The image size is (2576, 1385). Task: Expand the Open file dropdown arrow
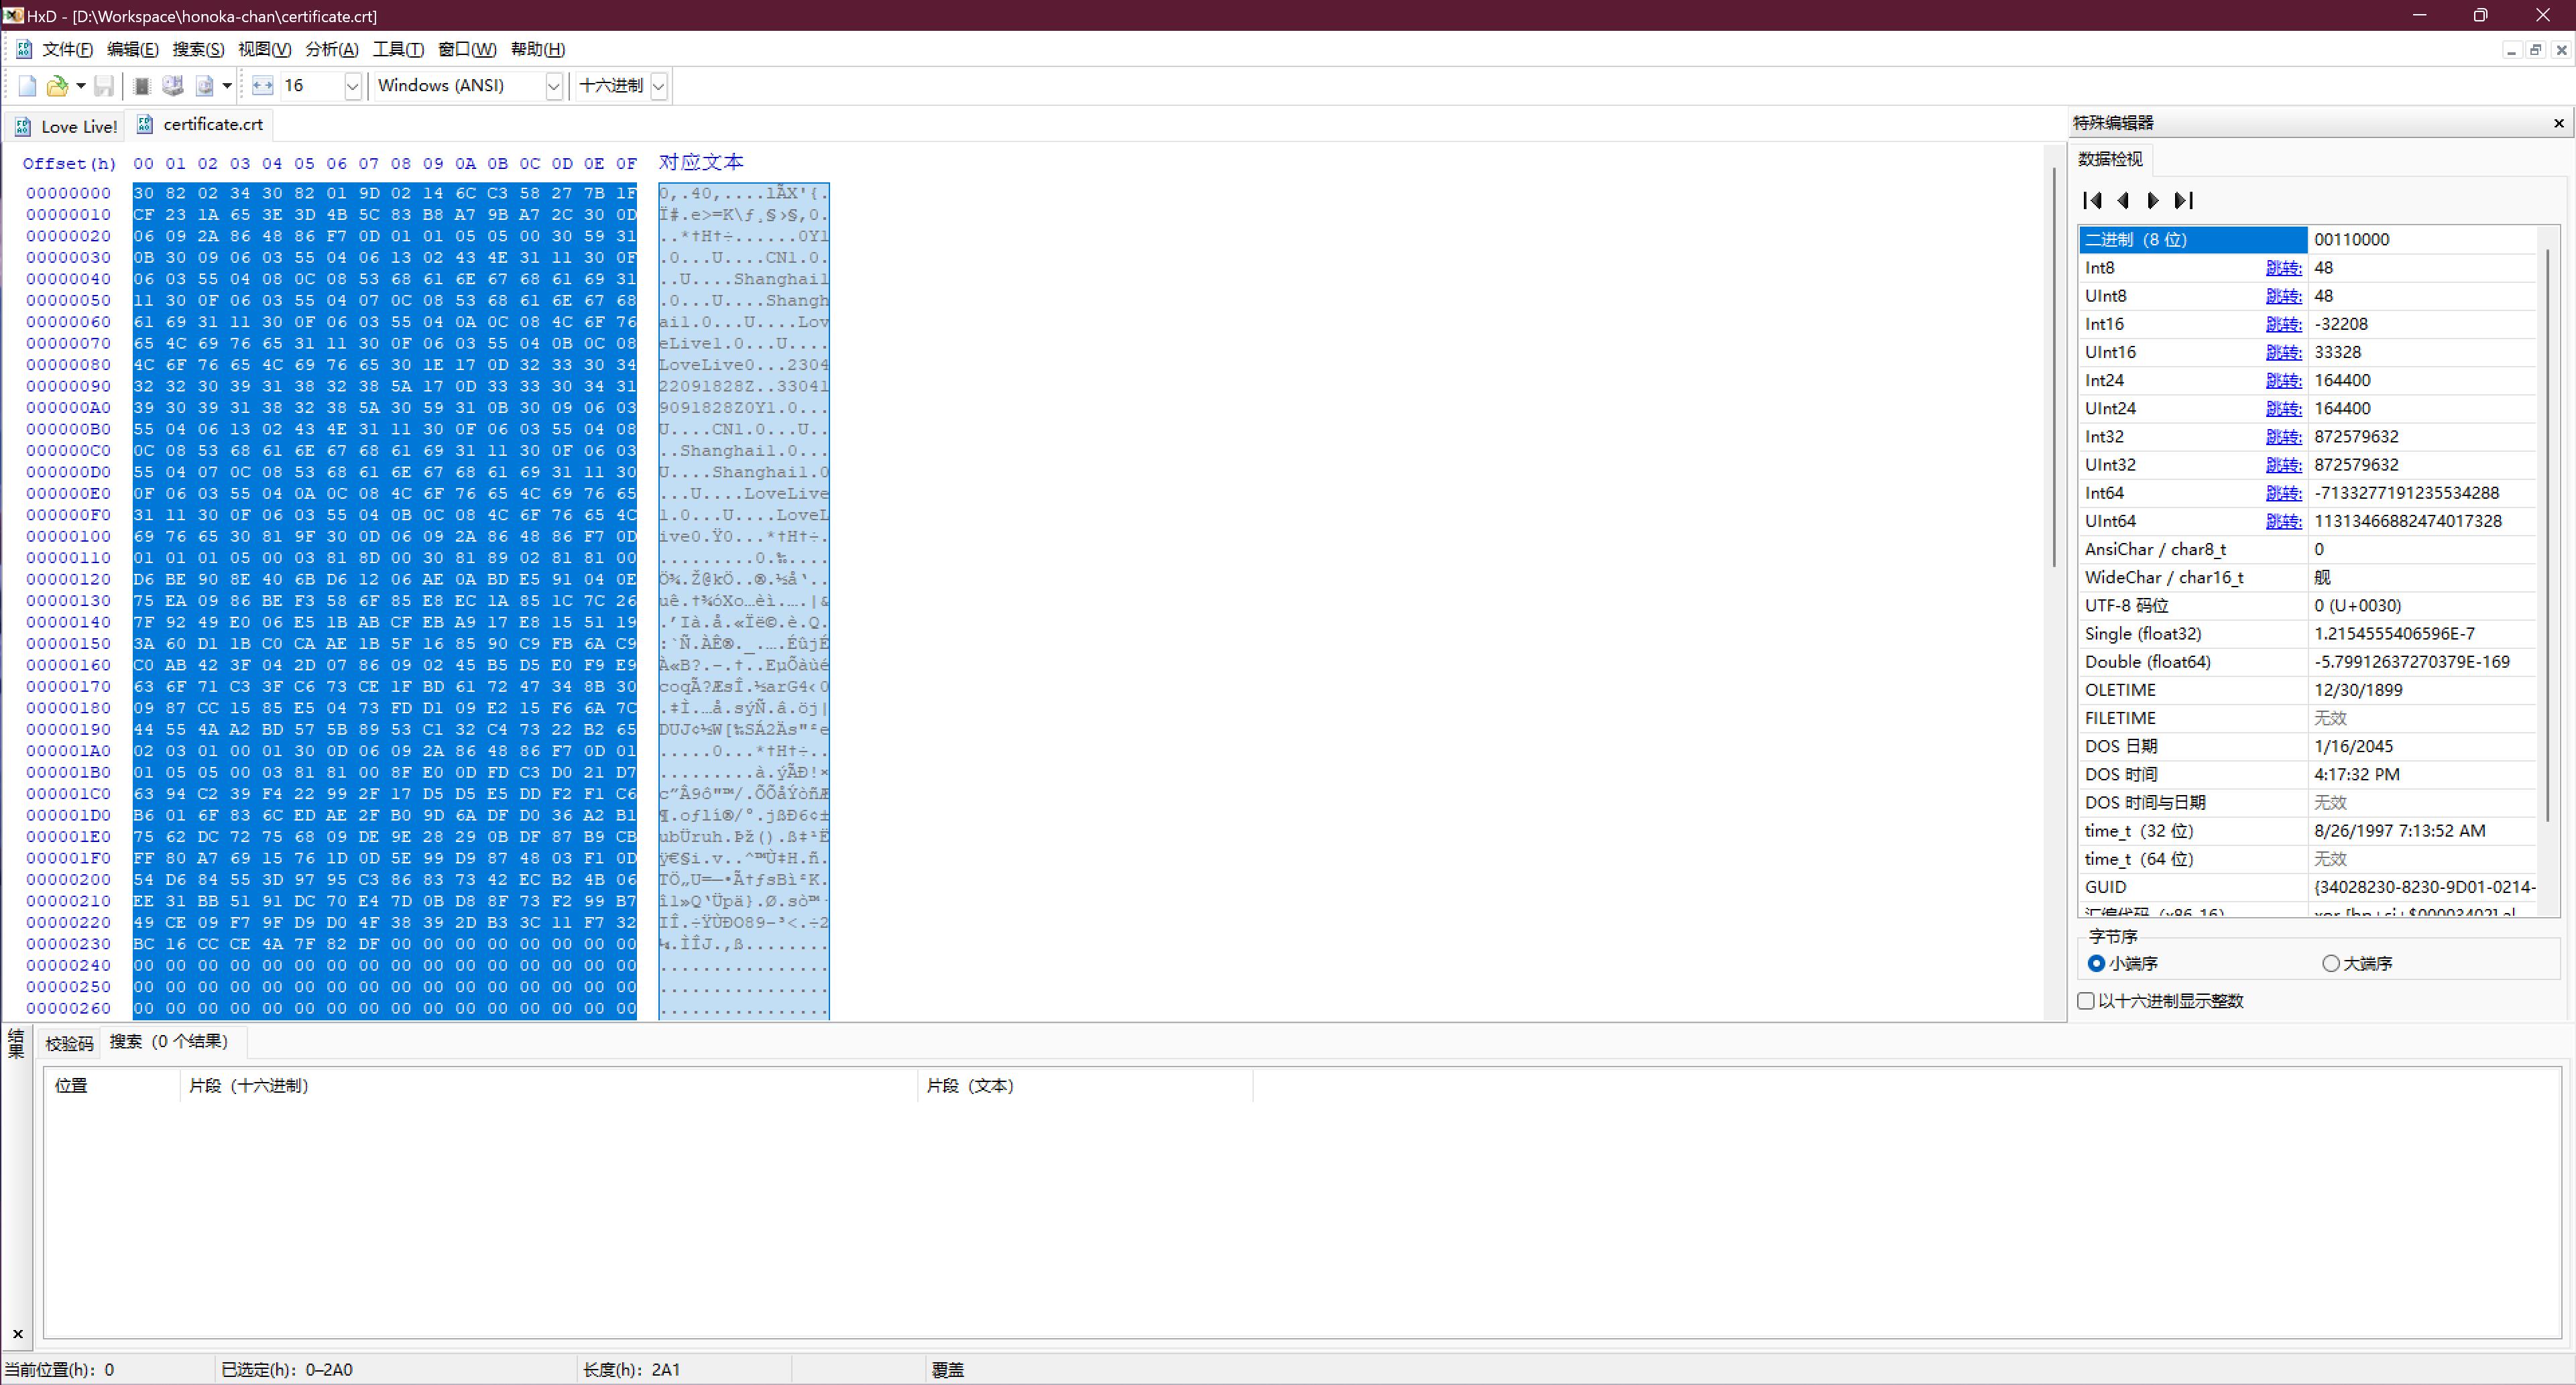click(81, 86)
